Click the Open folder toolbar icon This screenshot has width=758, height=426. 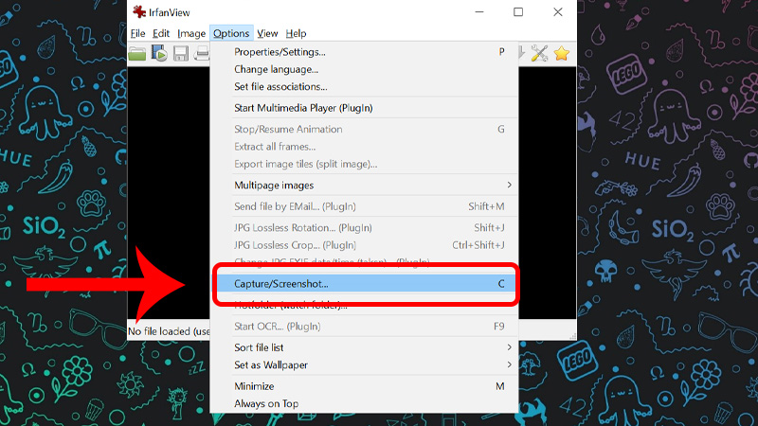tap(137, 54)
